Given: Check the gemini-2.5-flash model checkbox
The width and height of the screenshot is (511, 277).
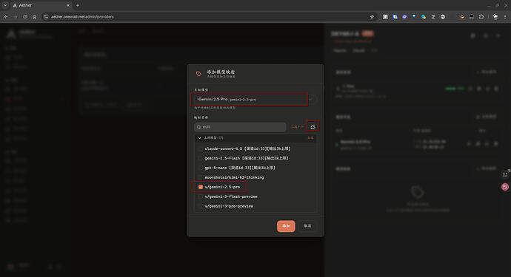Looking at the screenshot, I should click(201, 158).
